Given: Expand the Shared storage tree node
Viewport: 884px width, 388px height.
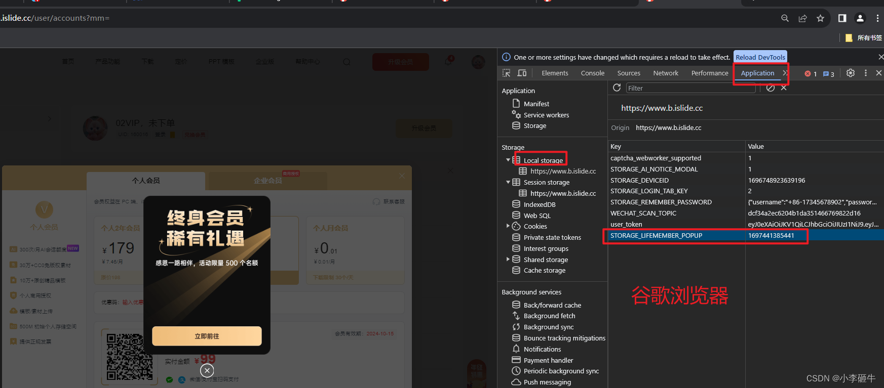Looking at the screenshot, I should 508,259.
